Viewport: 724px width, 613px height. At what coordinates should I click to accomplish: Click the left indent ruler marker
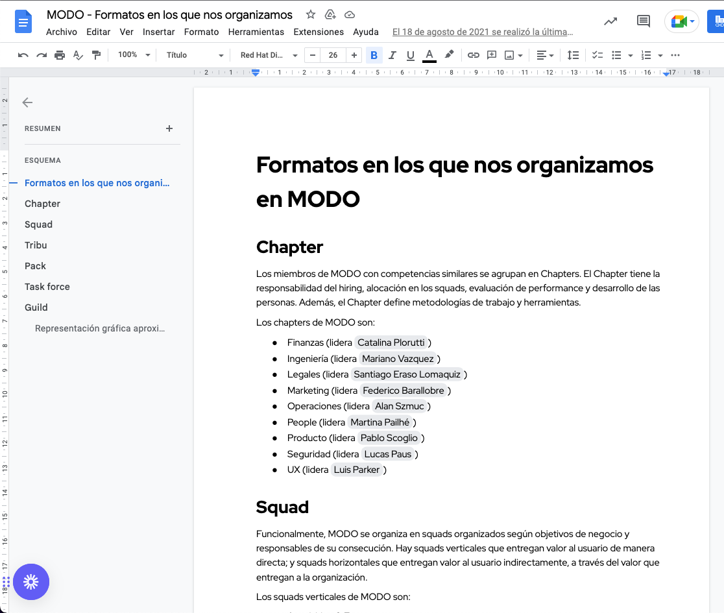tap(256, 73)
